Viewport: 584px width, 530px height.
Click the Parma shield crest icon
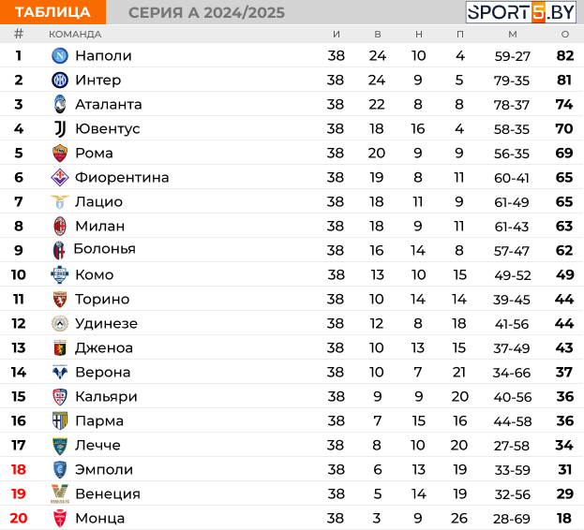[60, 420]
